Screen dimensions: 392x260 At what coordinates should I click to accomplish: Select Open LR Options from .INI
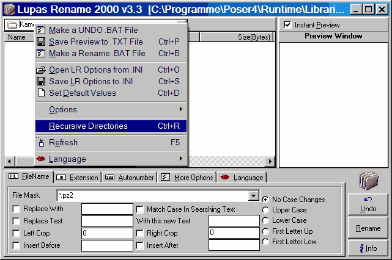111,70
